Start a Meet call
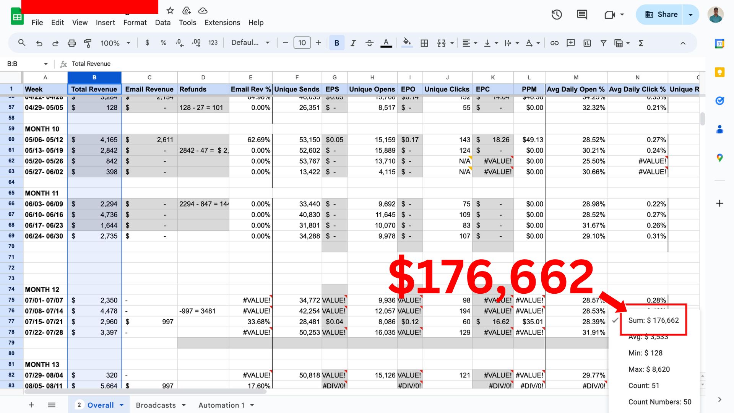734x413 pixels. [x=610, y=15]
